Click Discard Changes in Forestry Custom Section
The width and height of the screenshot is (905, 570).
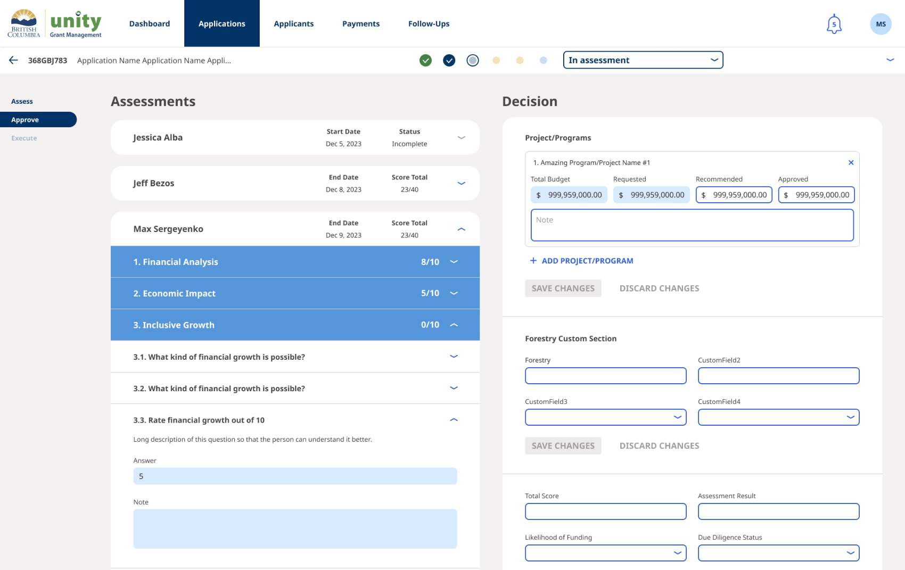tap(659, 446)
